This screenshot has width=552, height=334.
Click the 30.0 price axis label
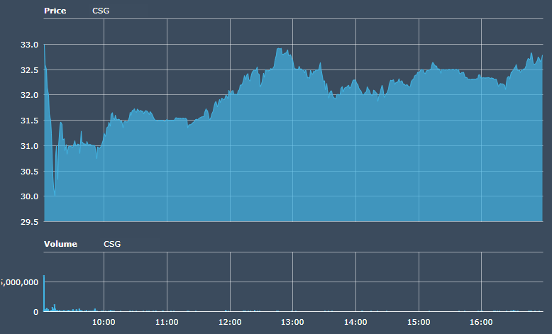point(29,196)
